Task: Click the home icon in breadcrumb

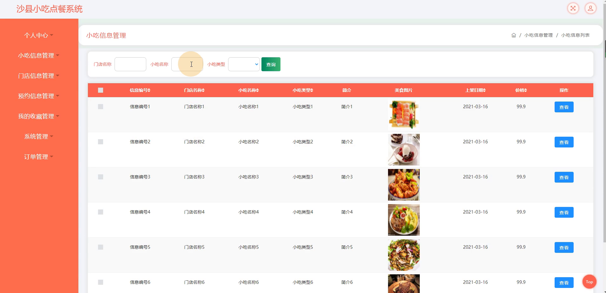Action: point(514,35)
